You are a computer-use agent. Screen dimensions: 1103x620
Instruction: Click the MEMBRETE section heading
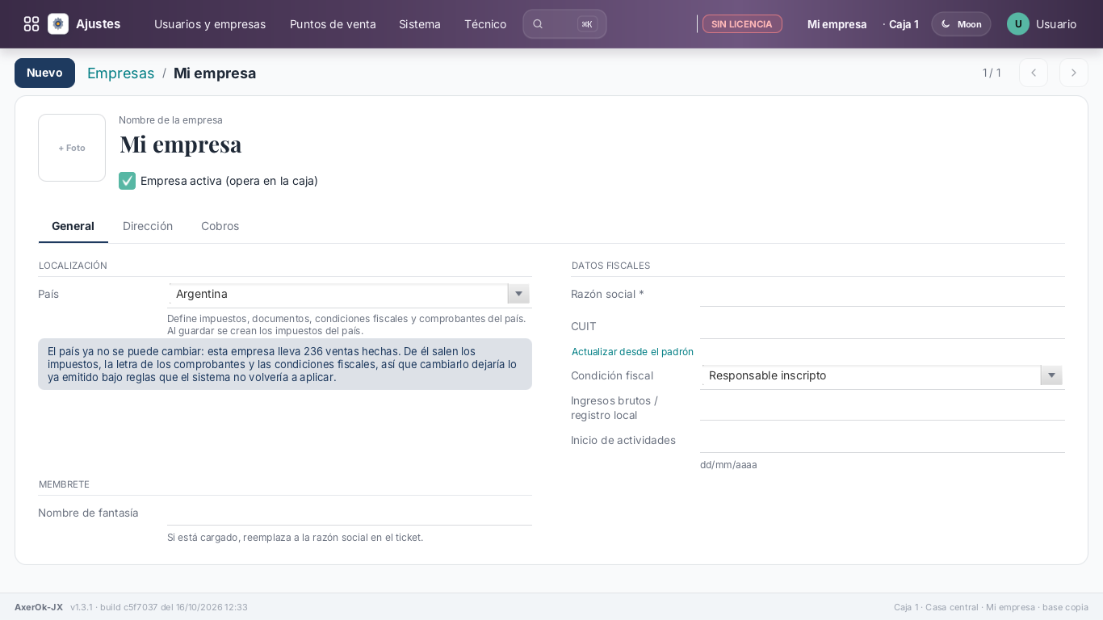64,484
